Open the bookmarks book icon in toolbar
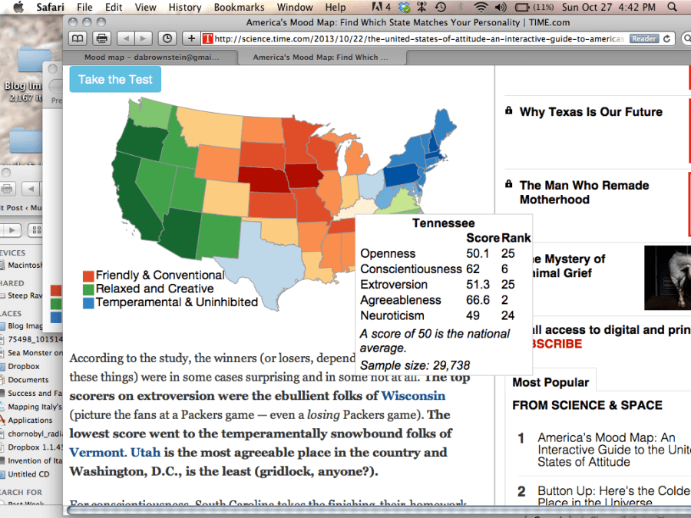This screenshot has height=518, width=691. pos(78,38)
